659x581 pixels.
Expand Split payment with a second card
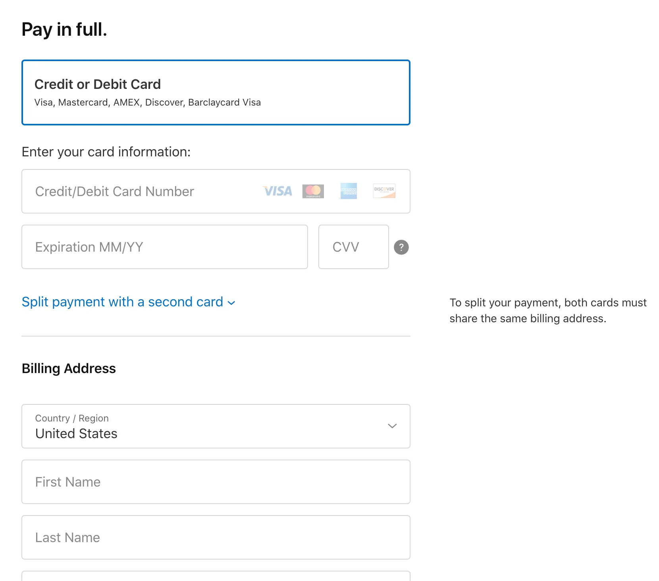122,302
